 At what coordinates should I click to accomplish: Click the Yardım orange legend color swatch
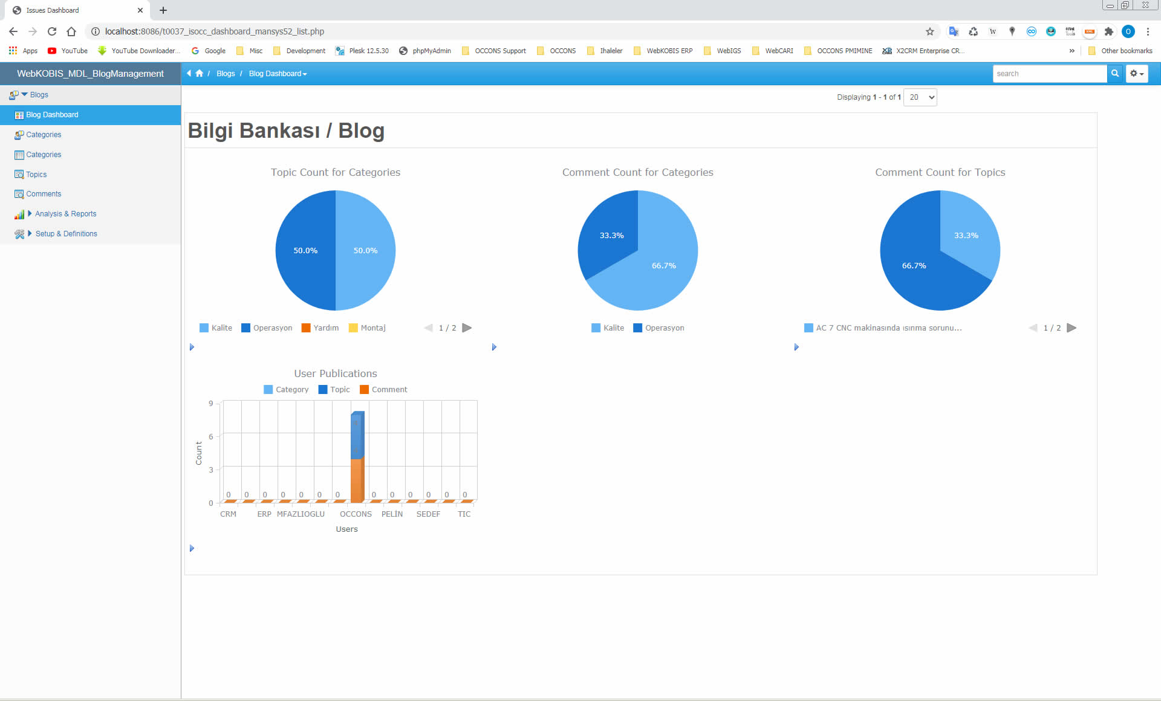coord(306,328)
